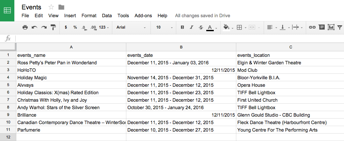Screen dimensions: 344x141
Task: Select the Alvvays cell
Action: [71, 85]
